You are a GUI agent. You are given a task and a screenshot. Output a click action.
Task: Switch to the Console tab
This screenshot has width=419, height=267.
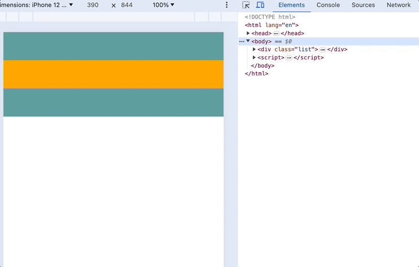[328, 5]
